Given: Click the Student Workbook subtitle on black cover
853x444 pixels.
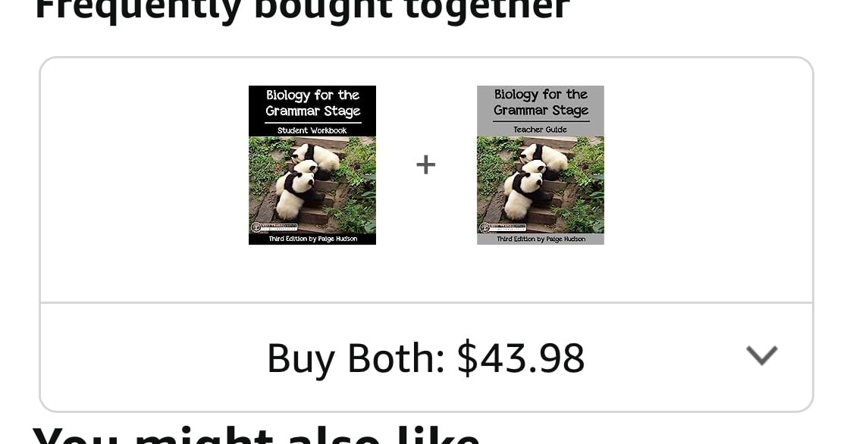Looking at the screenshot, I should [312, 130].
